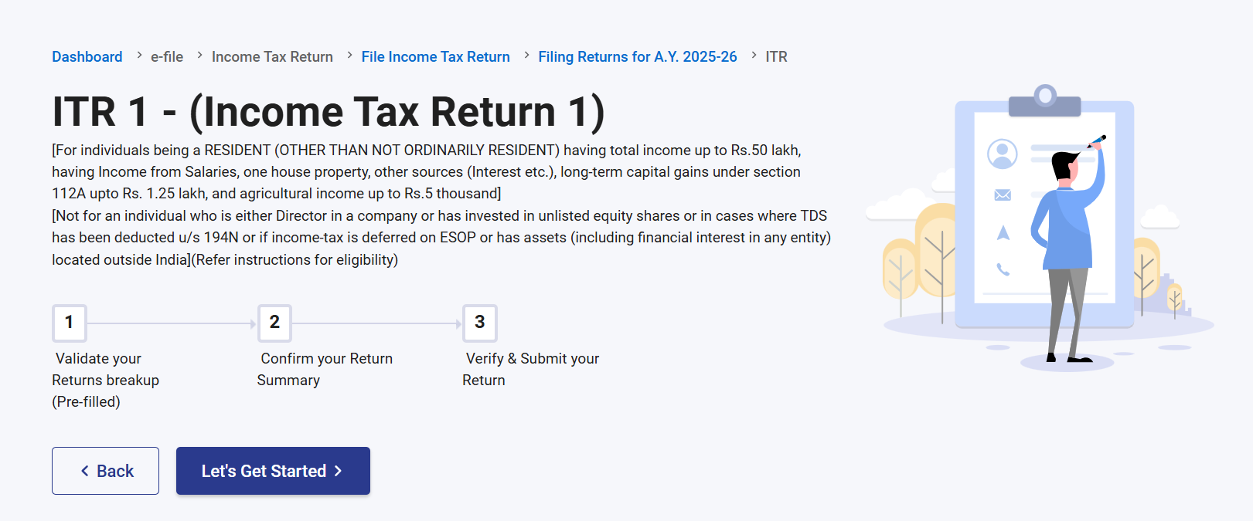Viewport: 1253px width, 521px height.
Task: Click the phone handset icon on the clipboard
Action: point(1003,269)
